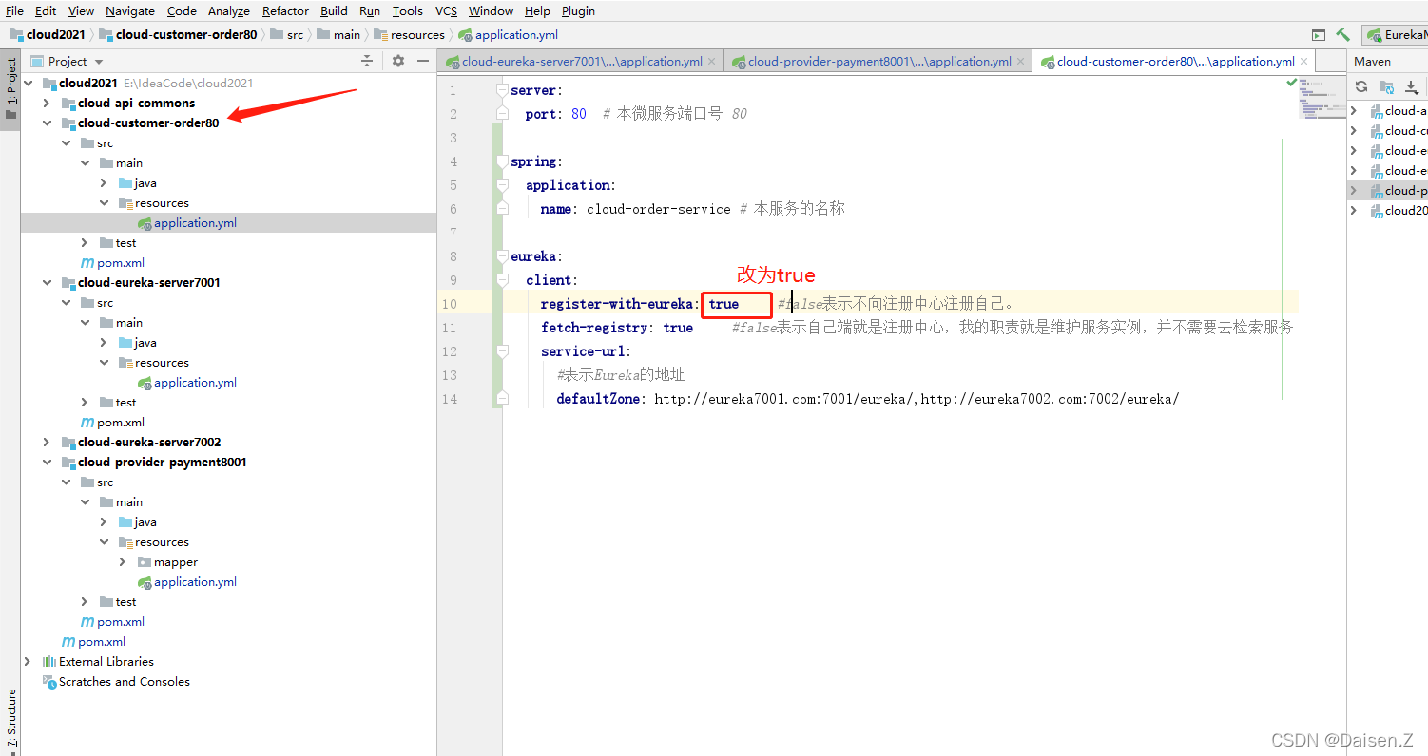Toggle fold marker on line 4 spring
The height and width of the screenshot is (756, 1428).
click(502, 161)
